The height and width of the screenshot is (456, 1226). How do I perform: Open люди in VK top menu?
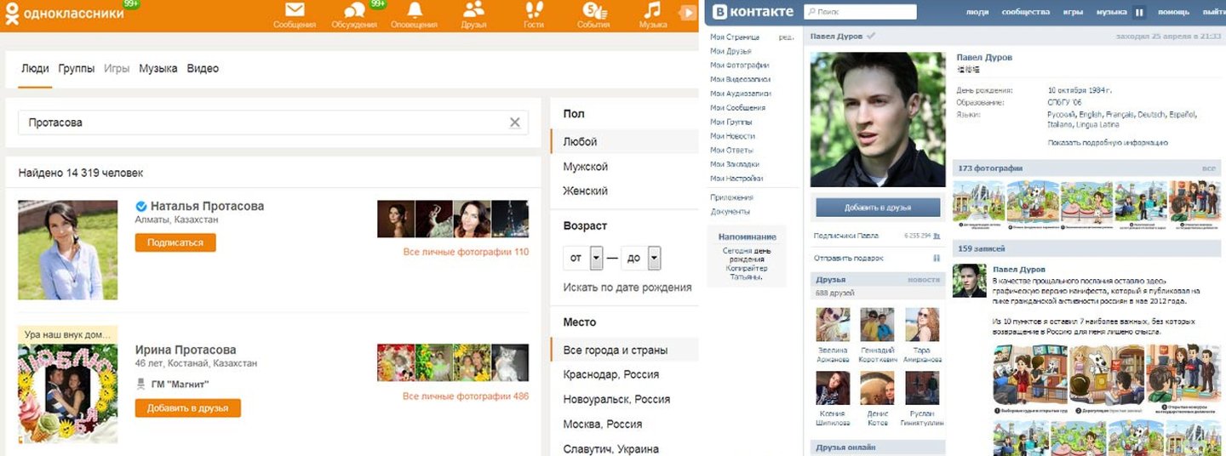coord(978,13)
